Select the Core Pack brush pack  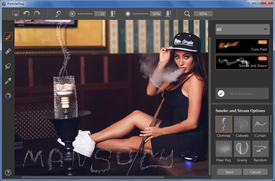click(x=242, y=46)
